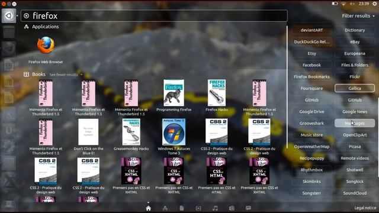Enable the Picasa filter
This screenshot has width=379, height=213.
355,147
